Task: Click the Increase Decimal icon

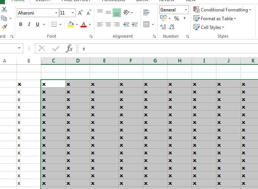Action: [x=163, y=27]
